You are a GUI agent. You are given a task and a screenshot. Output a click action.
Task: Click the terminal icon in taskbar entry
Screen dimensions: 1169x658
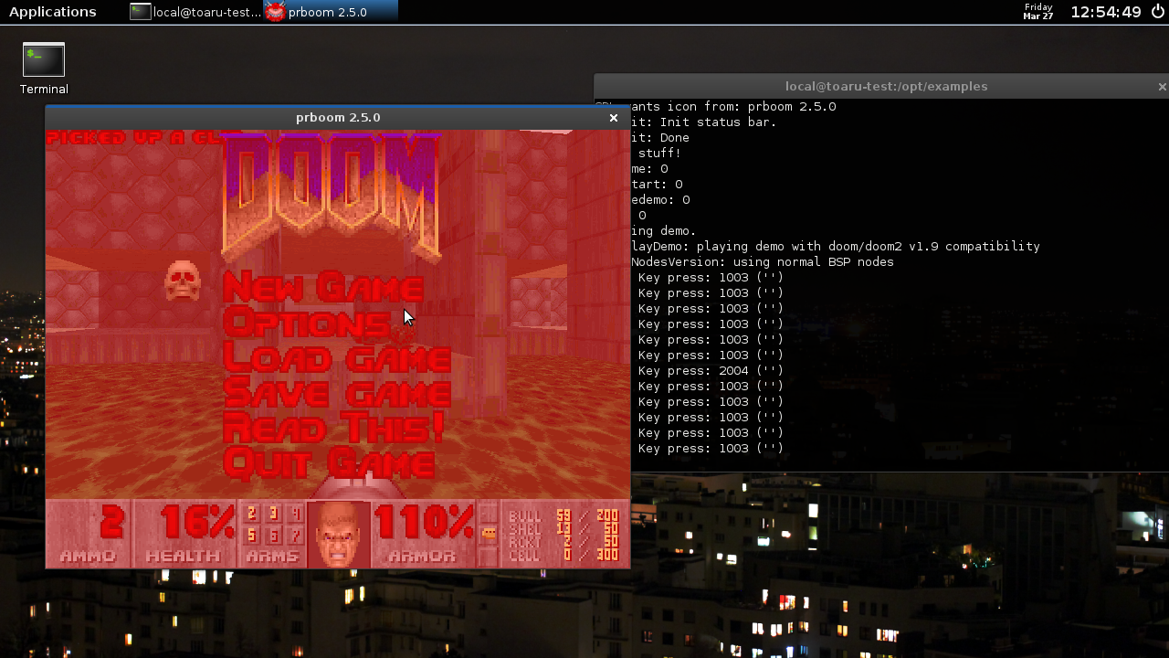tap(140, 12)
